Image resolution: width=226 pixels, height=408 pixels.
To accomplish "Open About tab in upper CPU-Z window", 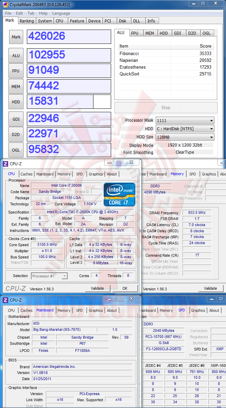I will 112,174.
